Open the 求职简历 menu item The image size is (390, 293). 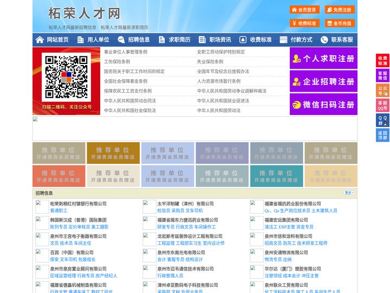point(180,40)
